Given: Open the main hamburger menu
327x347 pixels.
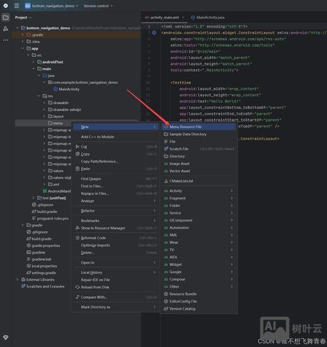Looking at the screenshot, I should (x=16, y=6).
